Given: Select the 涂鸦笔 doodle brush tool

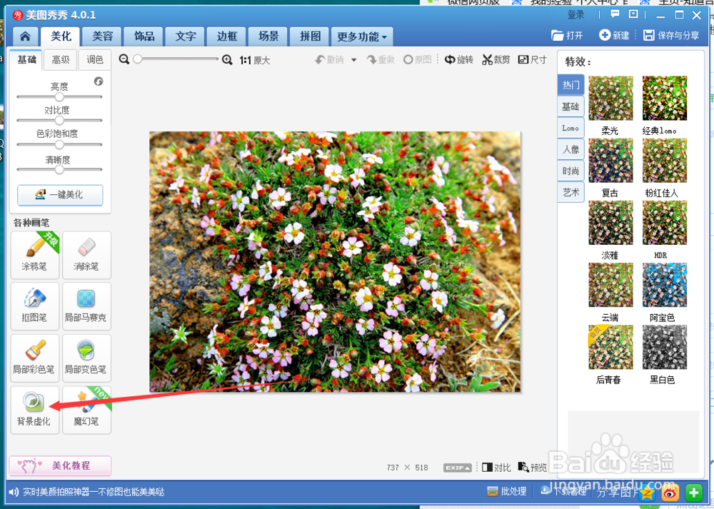Looking at the screenshot, I should 34,255.
